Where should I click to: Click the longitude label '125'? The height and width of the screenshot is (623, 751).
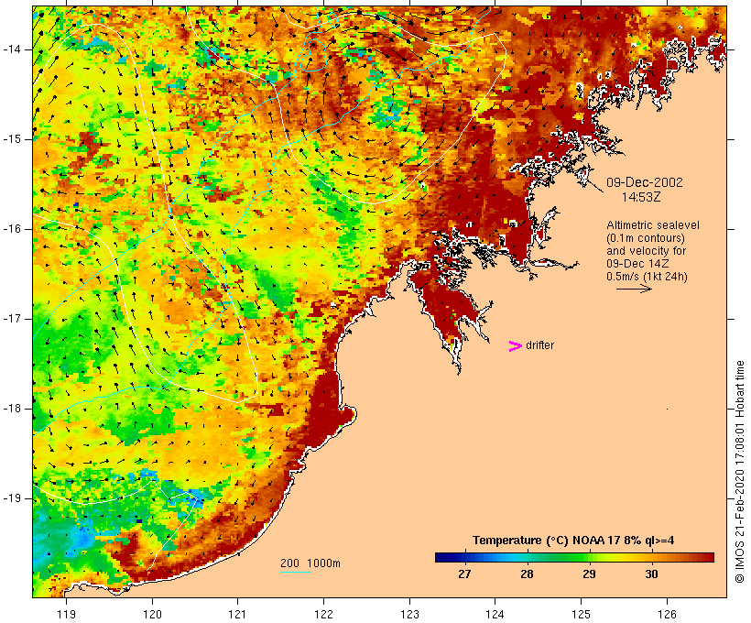(581, 614)
